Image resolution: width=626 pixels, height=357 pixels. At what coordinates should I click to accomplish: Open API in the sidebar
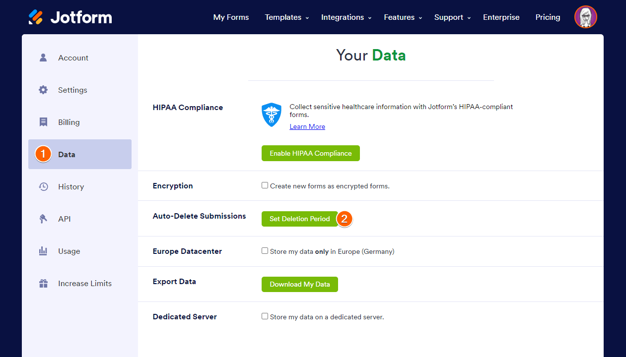click(x=80, y=219)
